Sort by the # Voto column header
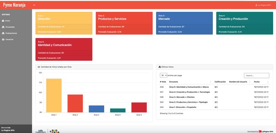The height and width of the screenshot is (133, 276). point(163,82)
